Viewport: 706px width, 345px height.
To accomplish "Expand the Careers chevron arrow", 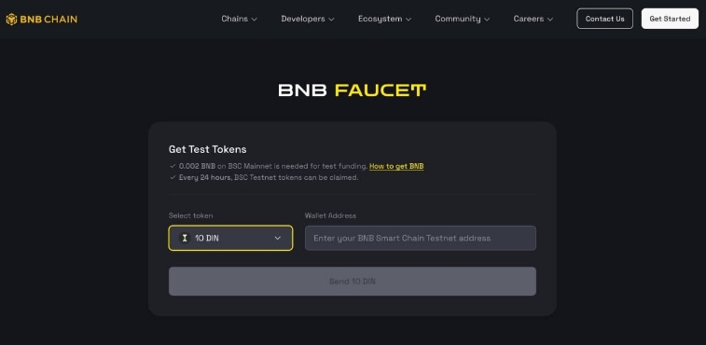I will [x=549, y=20].
